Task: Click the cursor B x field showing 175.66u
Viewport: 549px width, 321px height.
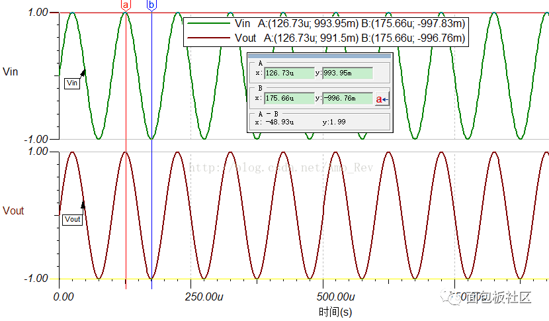Action: click(x=289, y=99)
